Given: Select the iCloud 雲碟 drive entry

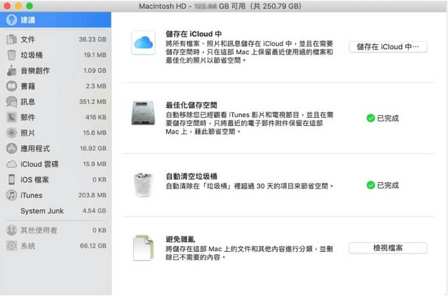Looking at the screenshot, I should [39, 164].
